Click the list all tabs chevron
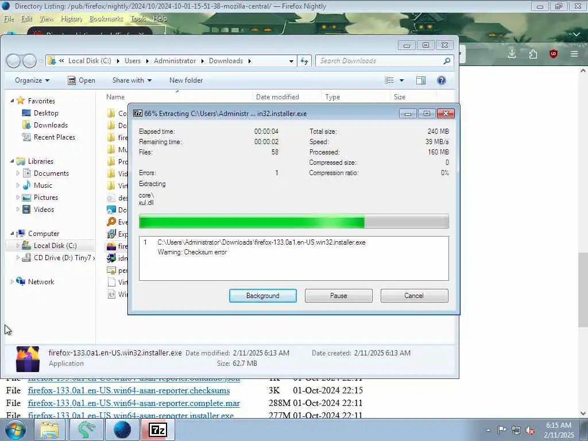The height and width of the screenshot is (441, 588). pyautogui.click(x=577, y=34)
